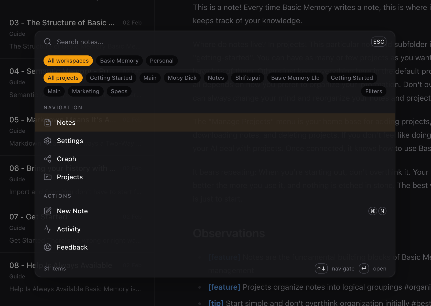Toggle the Basic Memory Llc project chip
Screen dimensions: 431x306
[295, 78]
